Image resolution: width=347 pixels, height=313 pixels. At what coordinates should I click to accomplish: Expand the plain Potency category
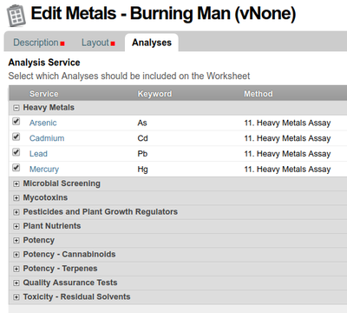(x=16, y=241)
